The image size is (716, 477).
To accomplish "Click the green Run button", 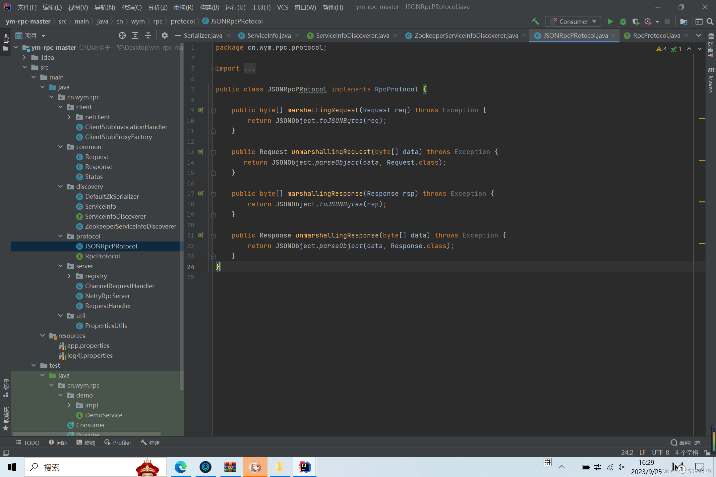I will tap(610, 22).
